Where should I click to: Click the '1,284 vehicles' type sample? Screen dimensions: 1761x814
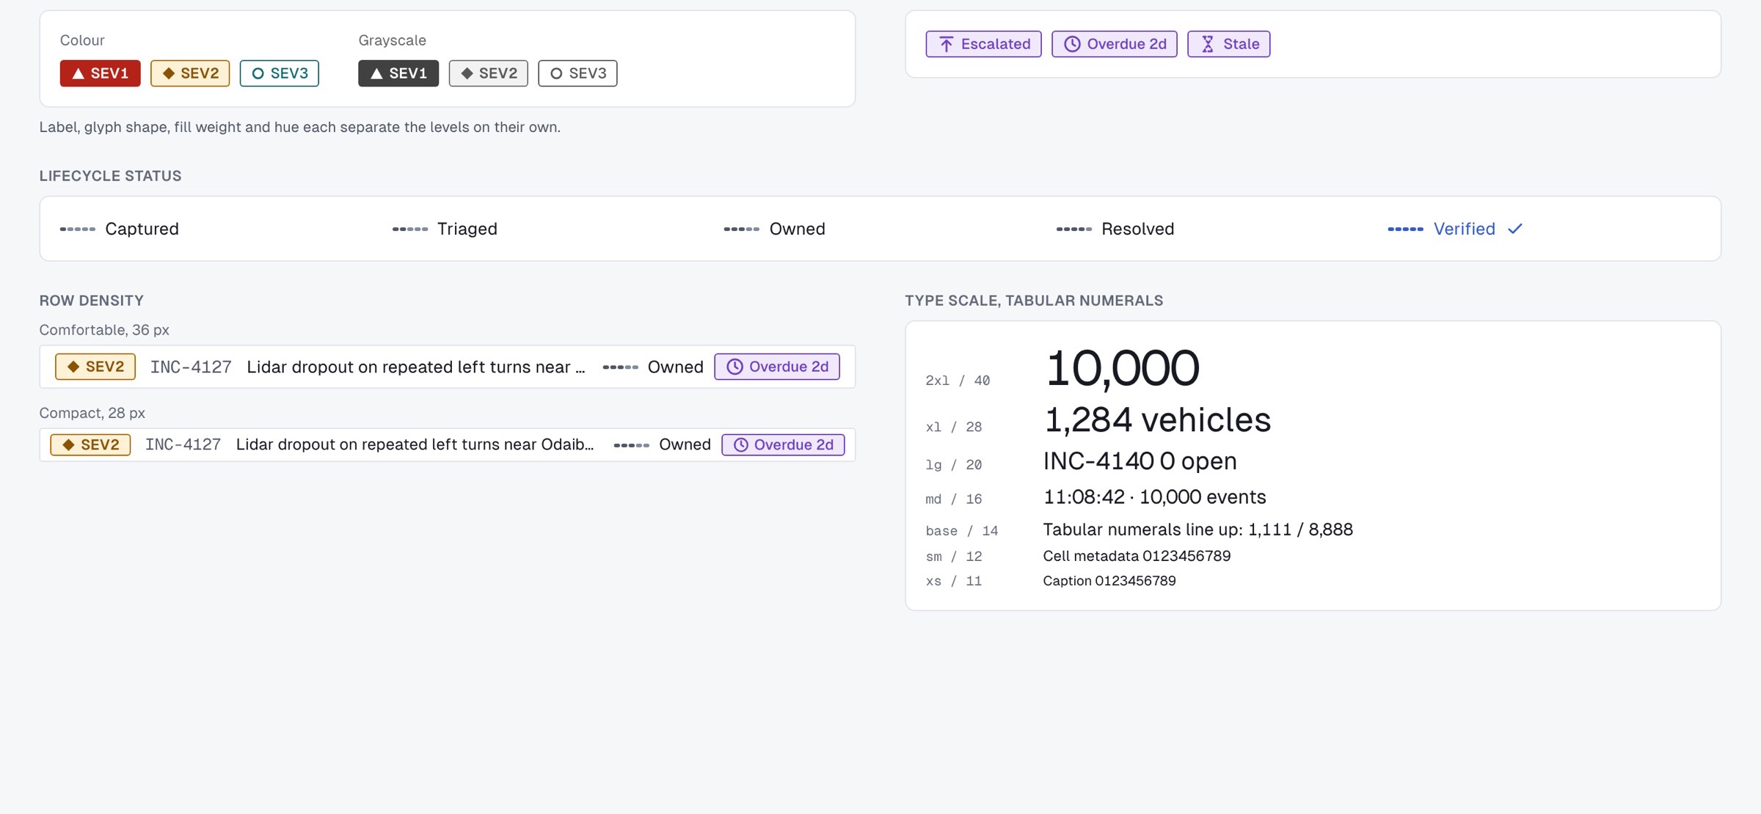coord(1157,420)
